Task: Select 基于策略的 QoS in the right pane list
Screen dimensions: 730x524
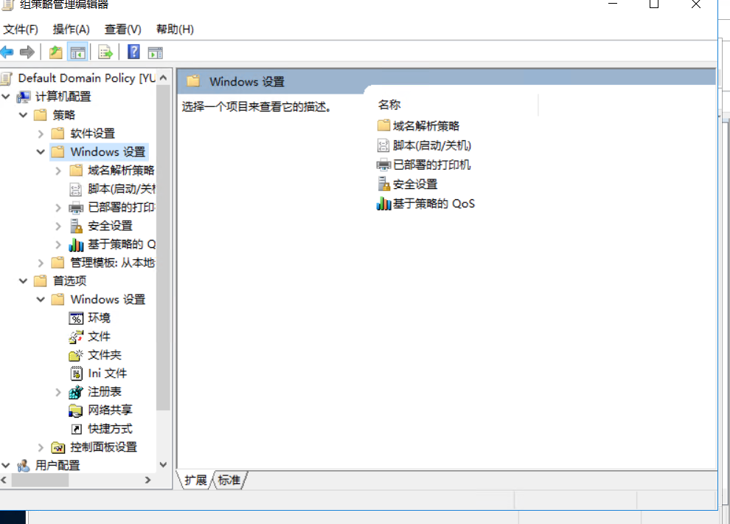Action: tap(434, 204)
